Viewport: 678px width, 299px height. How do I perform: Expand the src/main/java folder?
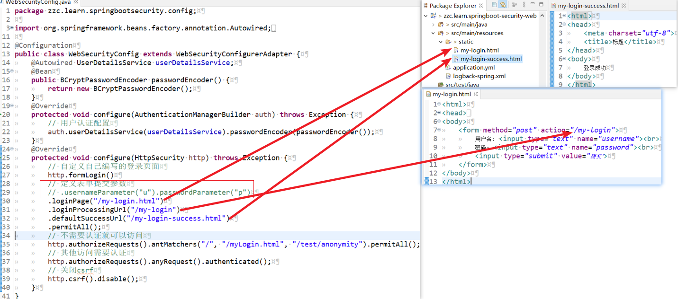pyautogui.click(x=433, y=24)
